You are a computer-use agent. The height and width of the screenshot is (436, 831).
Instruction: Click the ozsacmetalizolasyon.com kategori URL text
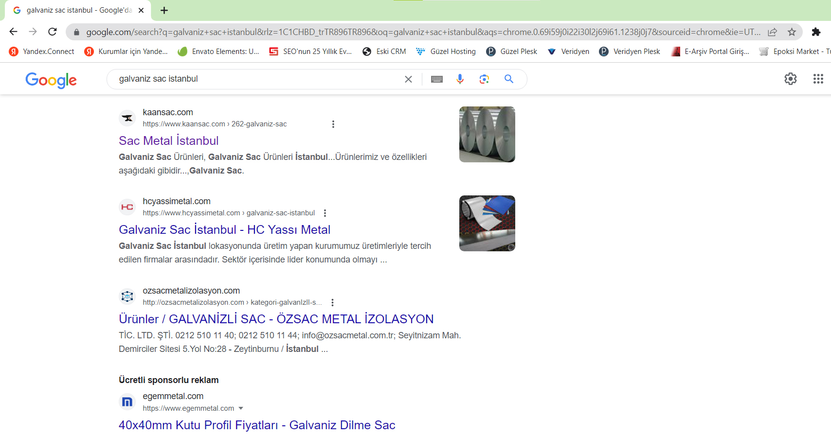(x=232, y=302)
